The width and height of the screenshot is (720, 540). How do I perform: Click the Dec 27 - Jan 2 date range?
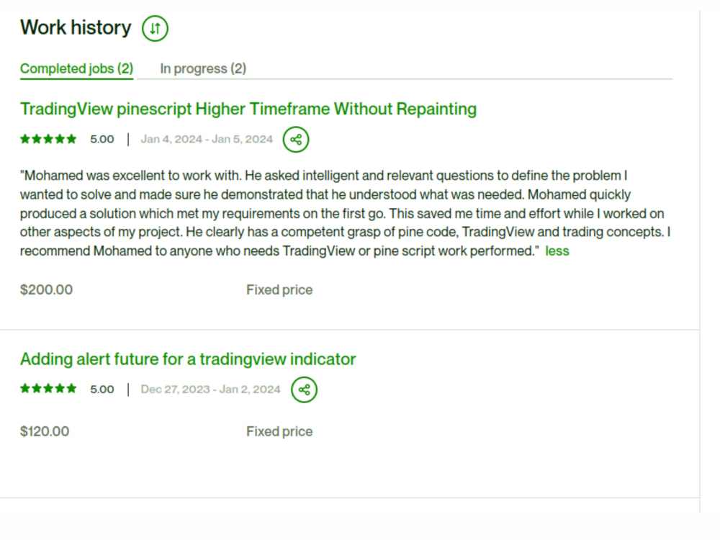[x=210, y=389]
